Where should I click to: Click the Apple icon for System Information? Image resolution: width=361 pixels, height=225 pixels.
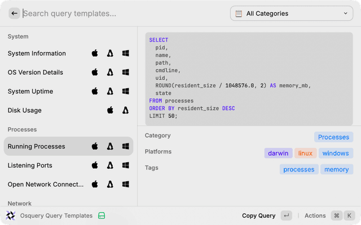click(x=95, y=53)
